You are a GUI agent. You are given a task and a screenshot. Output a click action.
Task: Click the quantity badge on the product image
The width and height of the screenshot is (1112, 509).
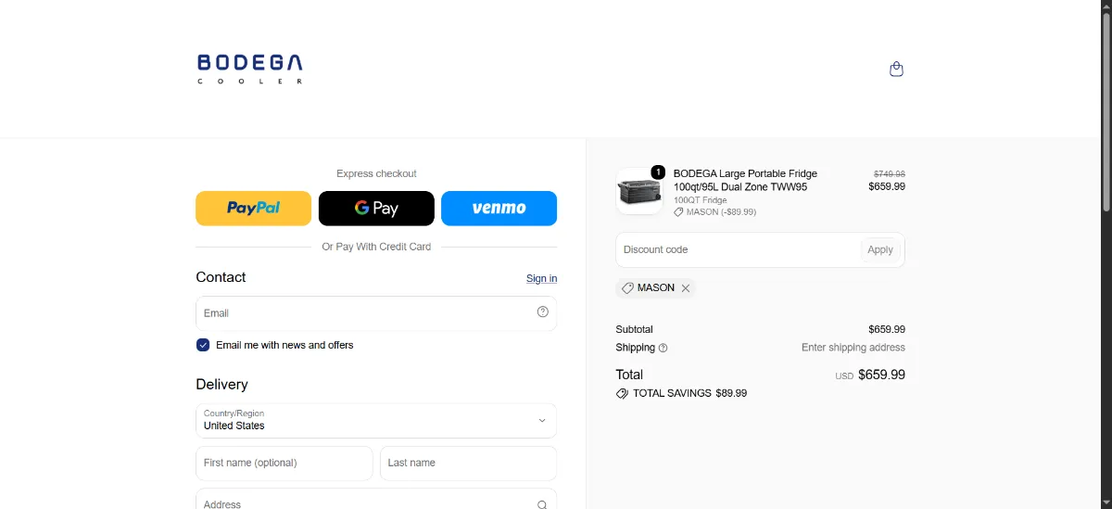pyautogui.click(x=658, y=172)
